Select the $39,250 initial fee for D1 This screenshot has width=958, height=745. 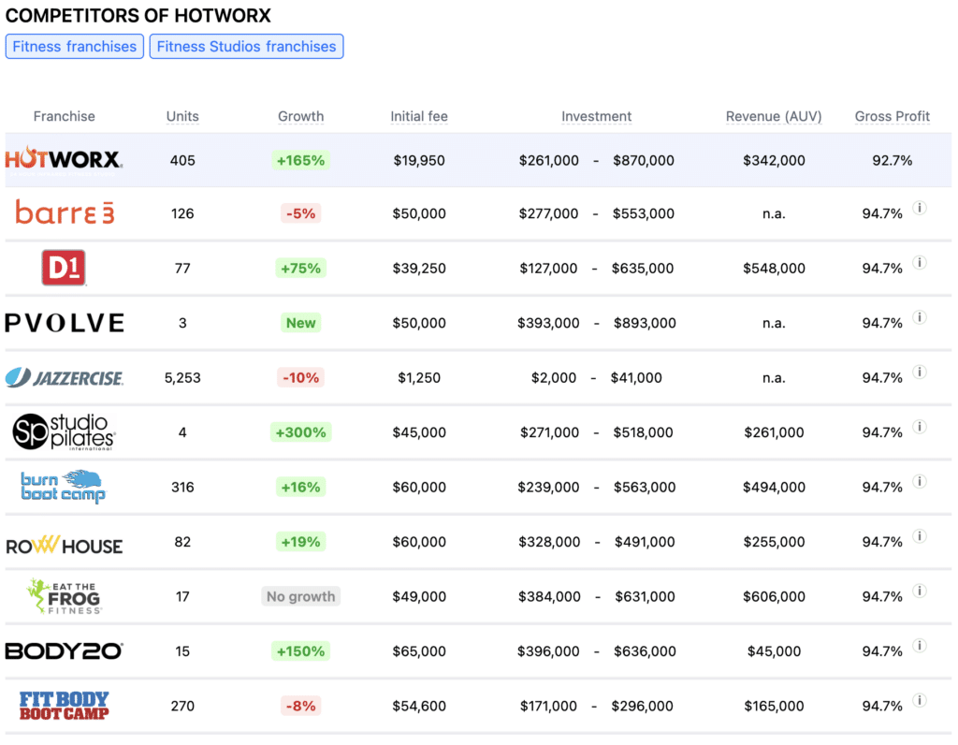[419, 268]
